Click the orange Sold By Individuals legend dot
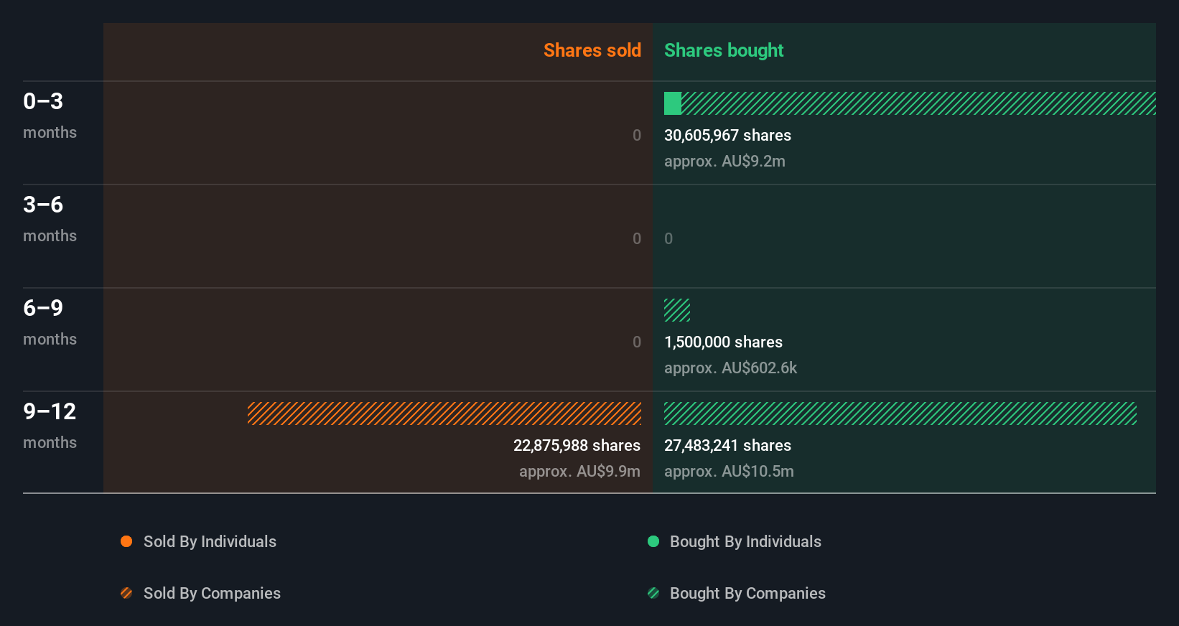 click(126, 541)
